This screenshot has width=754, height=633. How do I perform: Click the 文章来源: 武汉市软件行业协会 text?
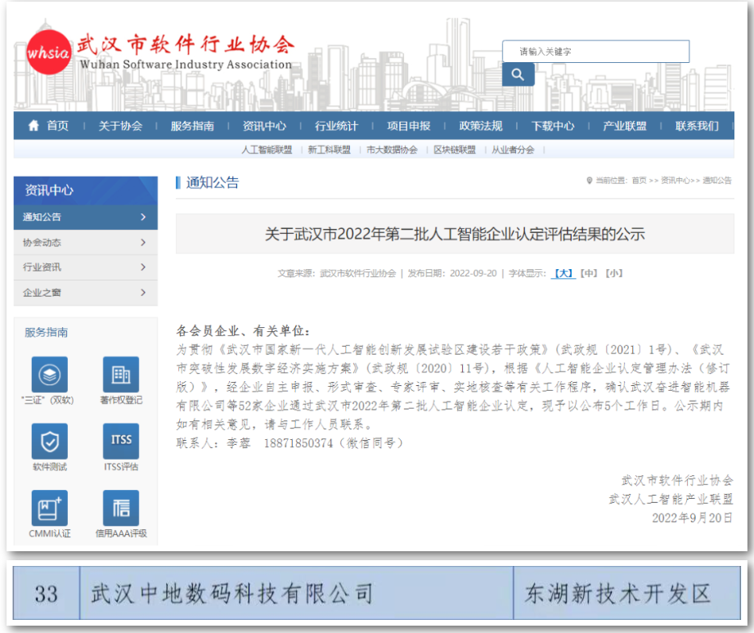[337, 273]
